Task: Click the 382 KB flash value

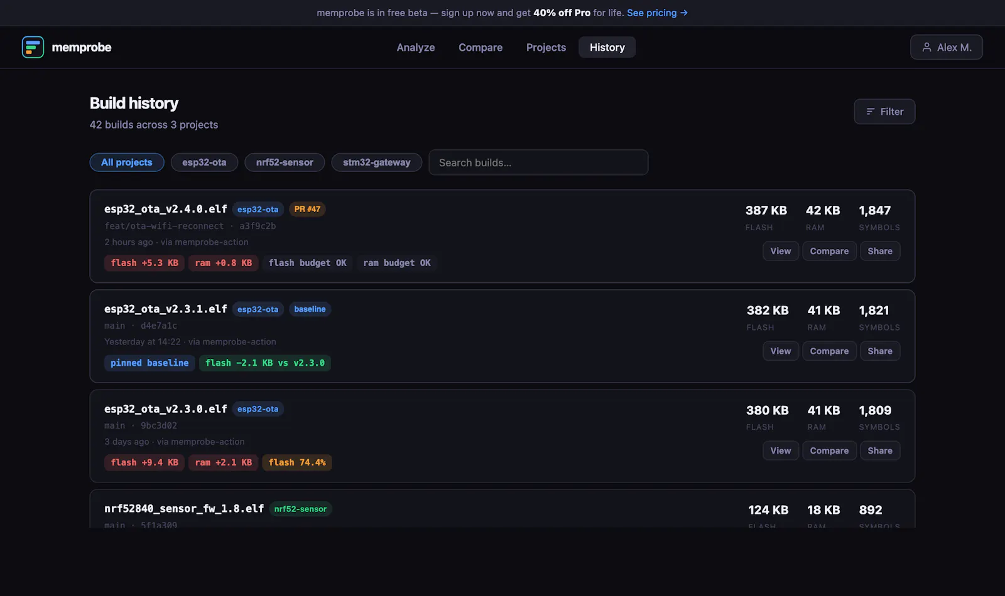Action: coord(768,310)
